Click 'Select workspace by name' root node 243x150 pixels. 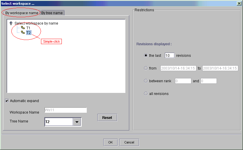[36, 23]
